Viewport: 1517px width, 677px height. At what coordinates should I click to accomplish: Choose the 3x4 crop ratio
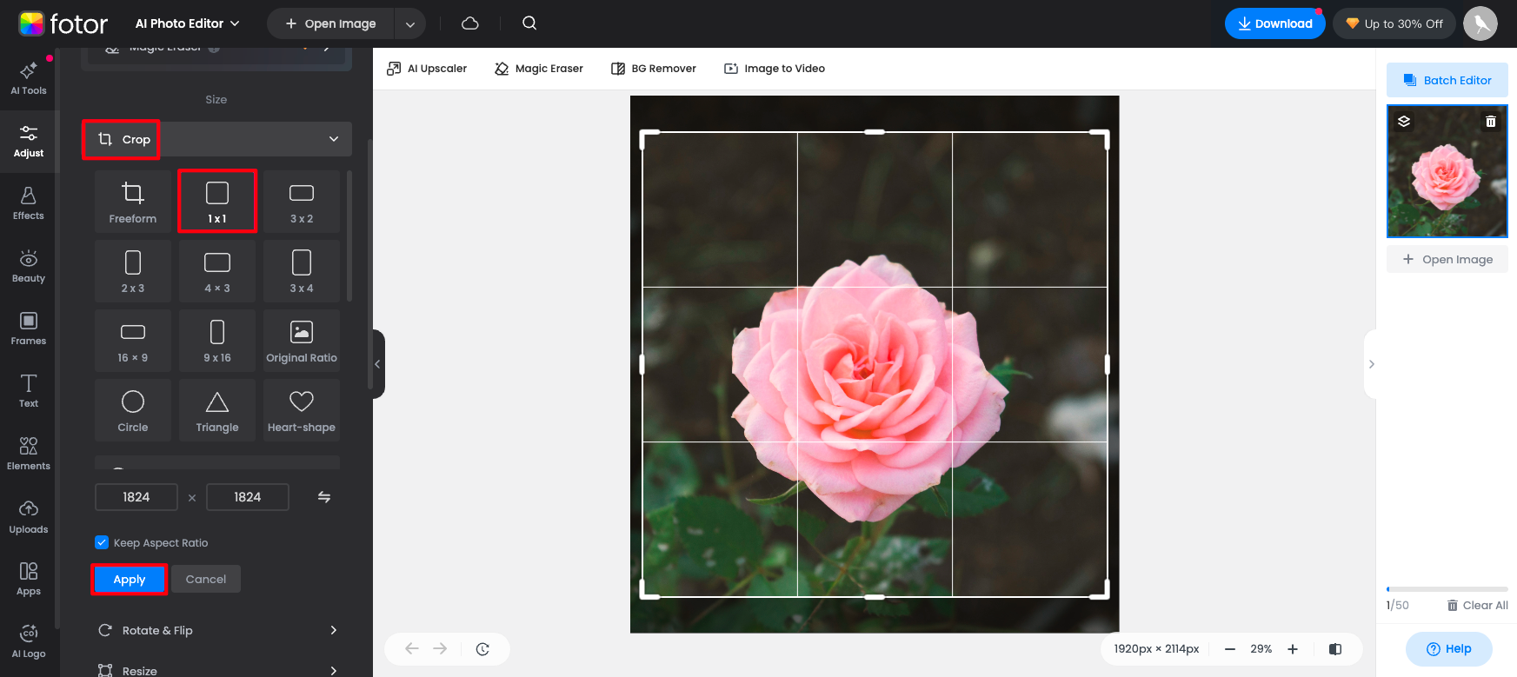302,271
